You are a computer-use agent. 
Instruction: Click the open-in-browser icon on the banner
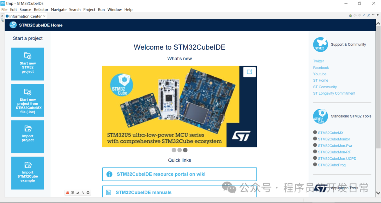click(249, 72)
